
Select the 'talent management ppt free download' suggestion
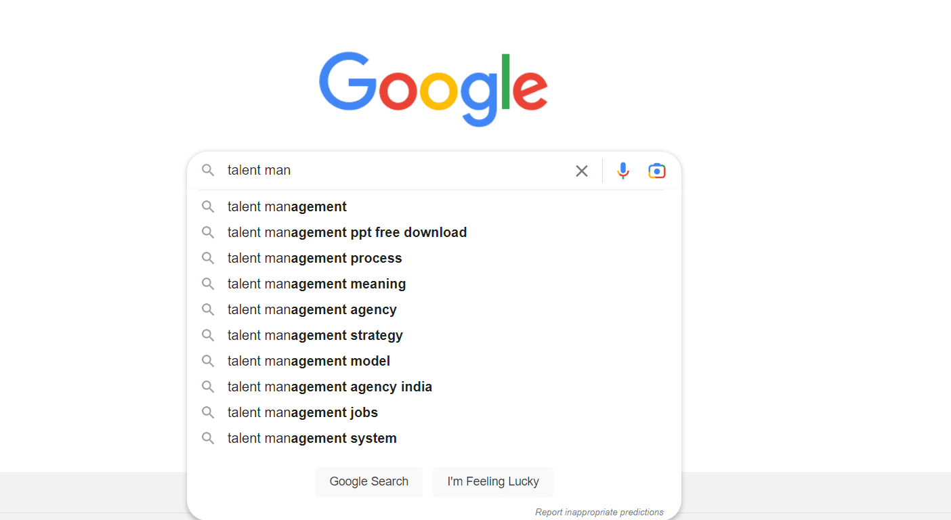(x=347, y=232)
